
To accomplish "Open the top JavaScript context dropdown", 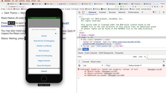I will 93,65.
